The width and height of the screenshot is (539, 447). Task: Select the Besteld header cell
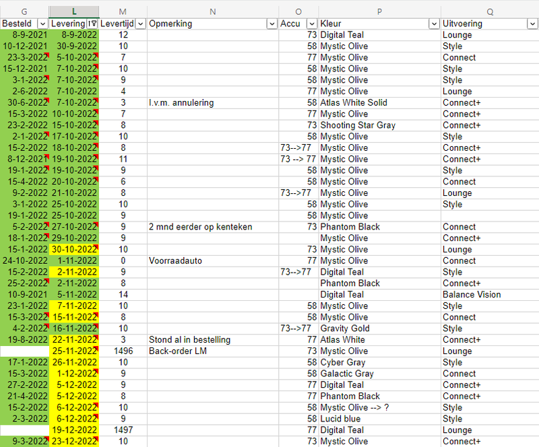24,24
